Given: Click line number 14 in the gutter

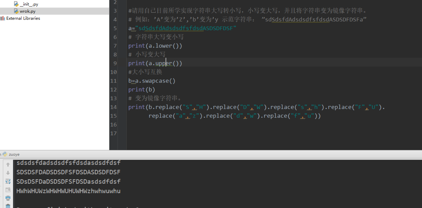Looking at the screenshot, I should click(114, 107).
